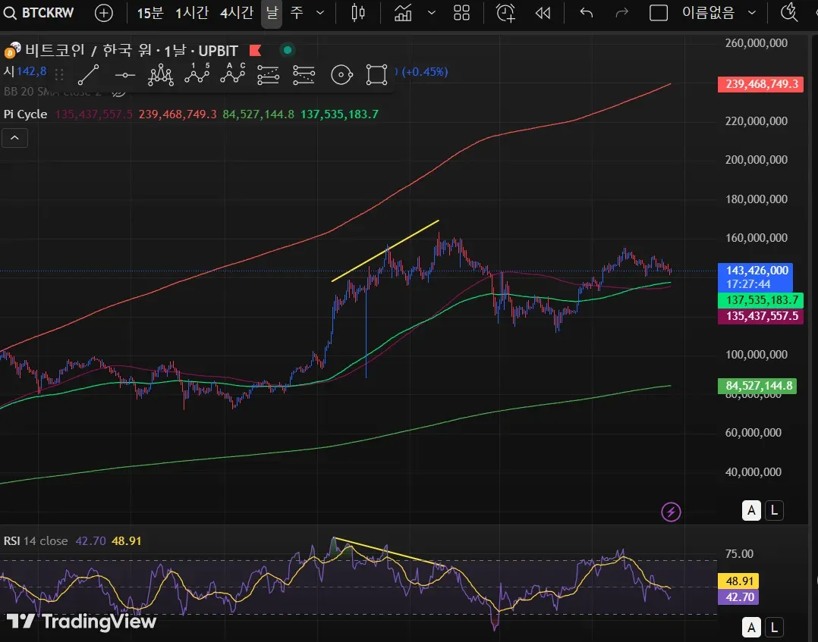
Task: Select the 주 weekly timeframe
Action: (x=296, y=12)
